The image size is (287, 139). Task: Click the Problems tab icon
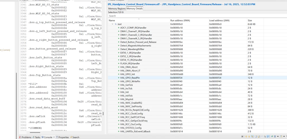pos(20,137)
